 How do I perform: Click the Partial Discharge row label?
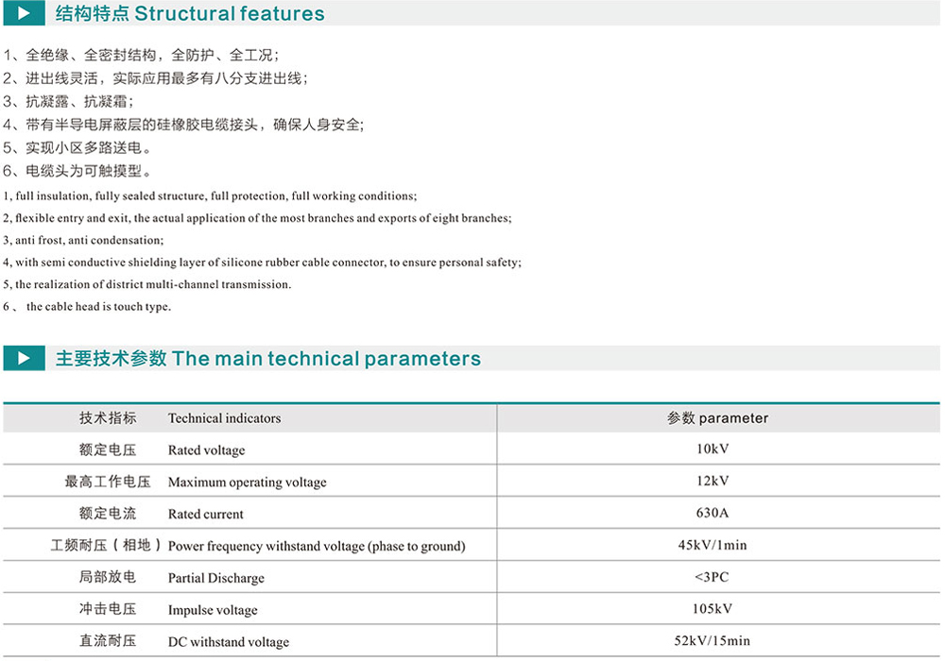click(215, 578)
